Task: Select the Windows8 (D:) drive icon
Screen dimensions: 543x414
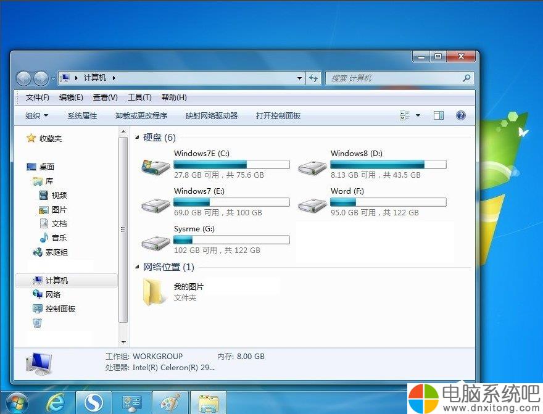Action: tap(312, 168)
